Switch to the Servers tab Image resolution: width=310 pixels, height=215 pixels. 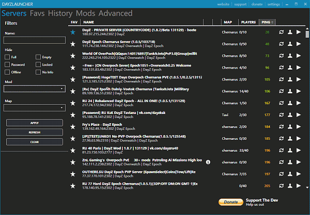click(x=14, y=13)
